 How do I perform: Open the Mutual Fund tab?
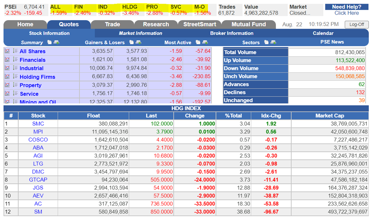click(x=249, y=25)
